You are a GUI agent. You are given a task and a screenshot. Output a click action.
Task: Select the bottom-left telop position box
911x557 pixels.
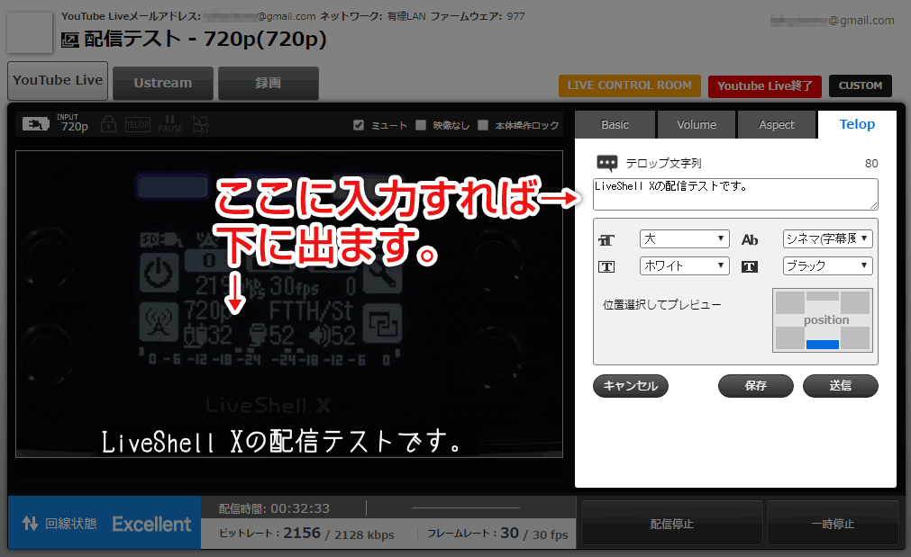coord(790,337)
